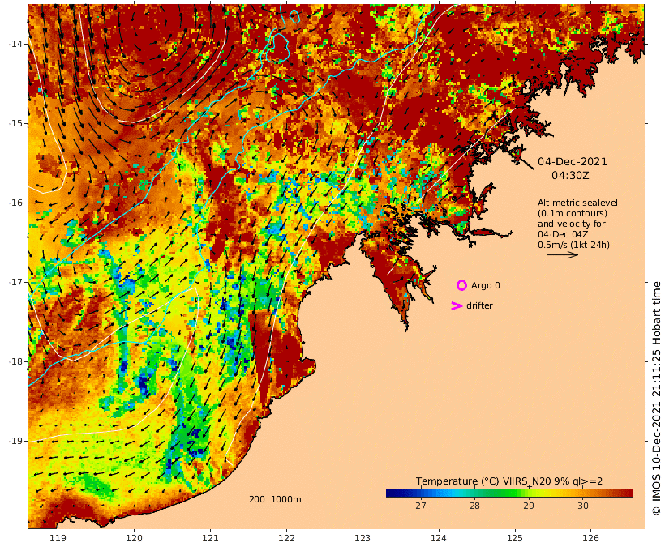Viewport: 665px width, 551px height.
Task: Click the '(0.1m contours)' text line
Action: point(573,214)
